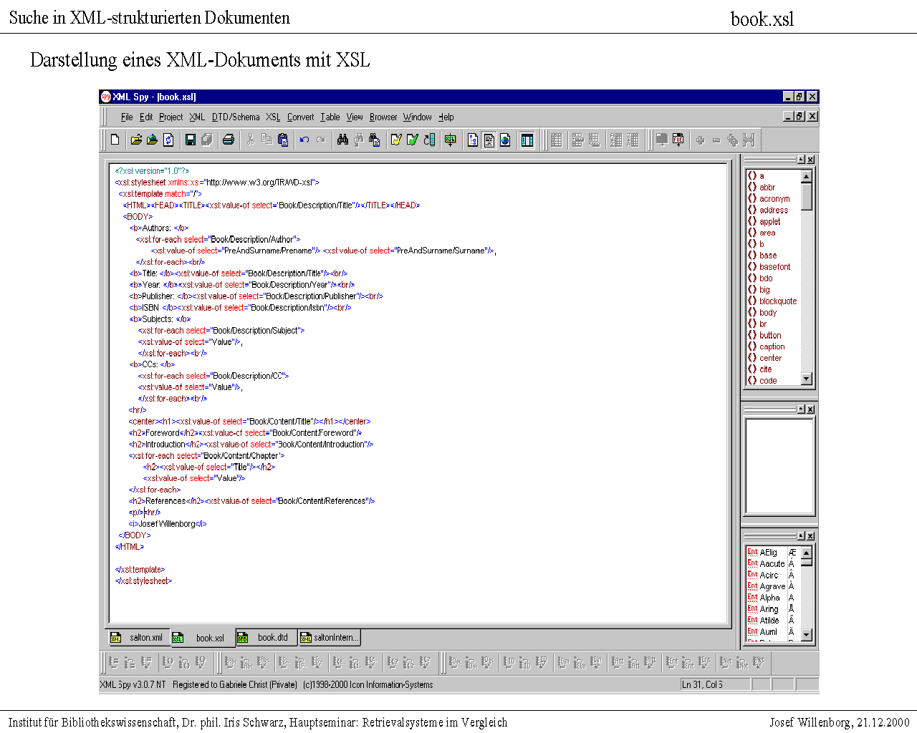The height and width of the screenshot is (733, 917).
Task: Click the Save floppy disk icon
Action: 190,140
